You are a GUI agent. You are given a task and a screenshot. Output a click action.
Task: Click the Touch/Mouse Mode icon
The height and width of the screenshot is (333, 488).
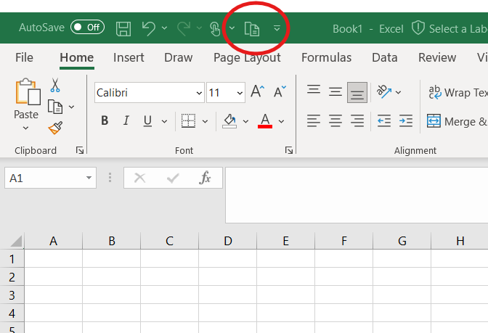pos(215,28)
